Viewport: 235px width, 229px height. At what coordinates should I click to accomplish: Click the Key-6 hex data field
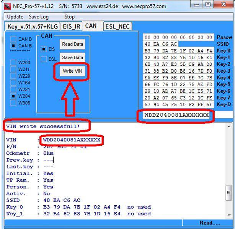178,91
